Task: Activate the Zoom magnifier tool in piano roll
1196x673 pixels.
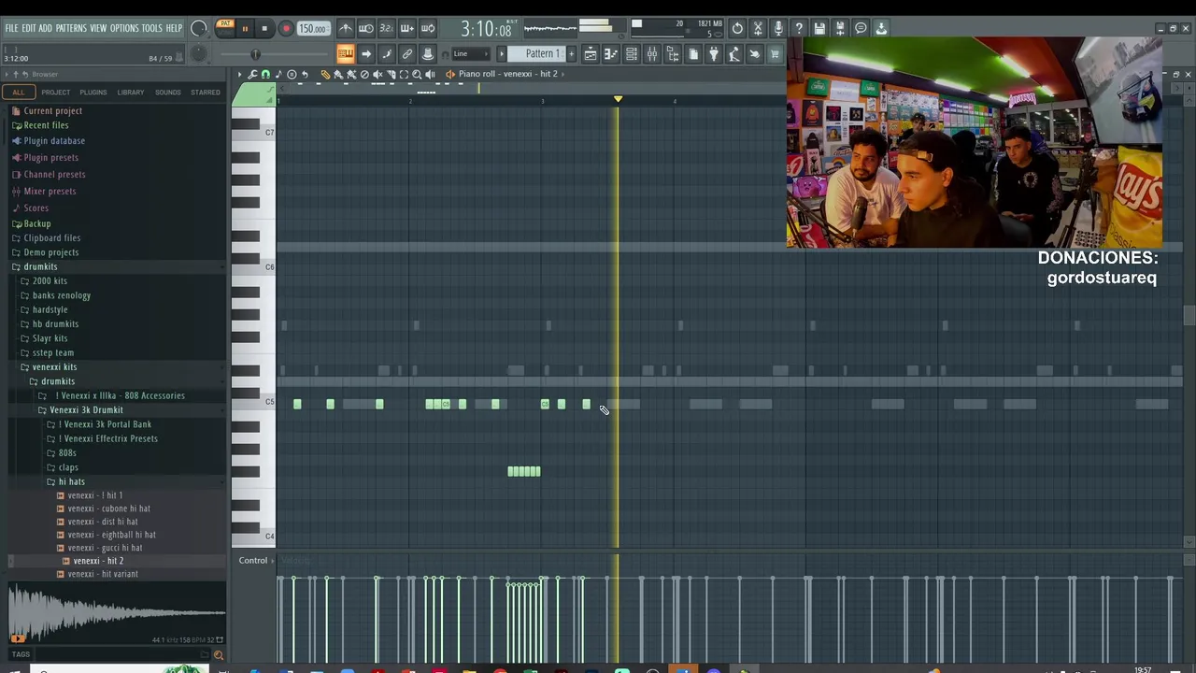Action: pyautogui.click(x=417, y=74)
